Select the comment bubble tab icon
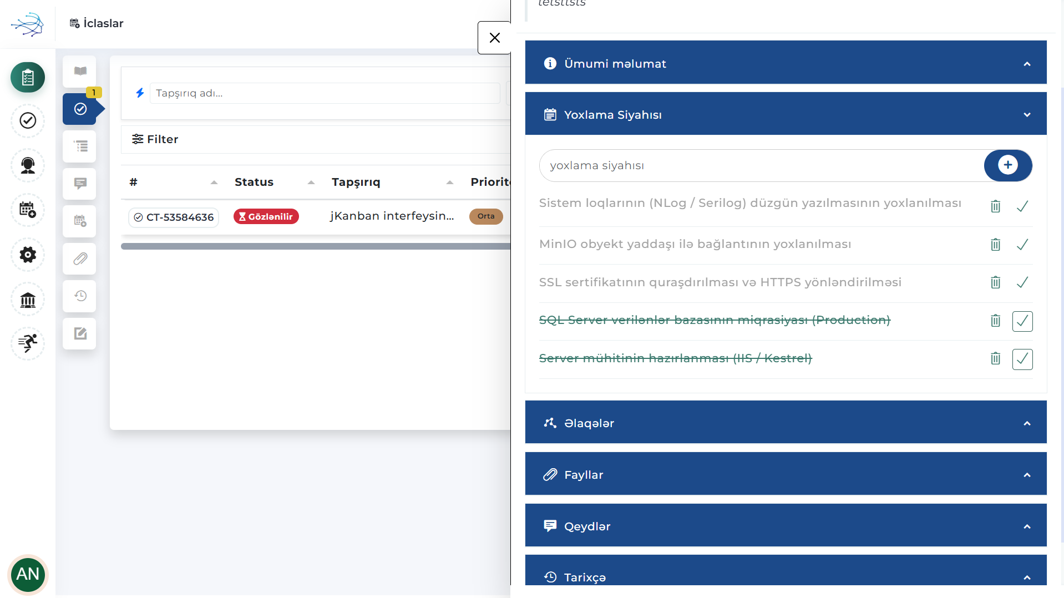 pyautogui.click(x=80, y=184)
